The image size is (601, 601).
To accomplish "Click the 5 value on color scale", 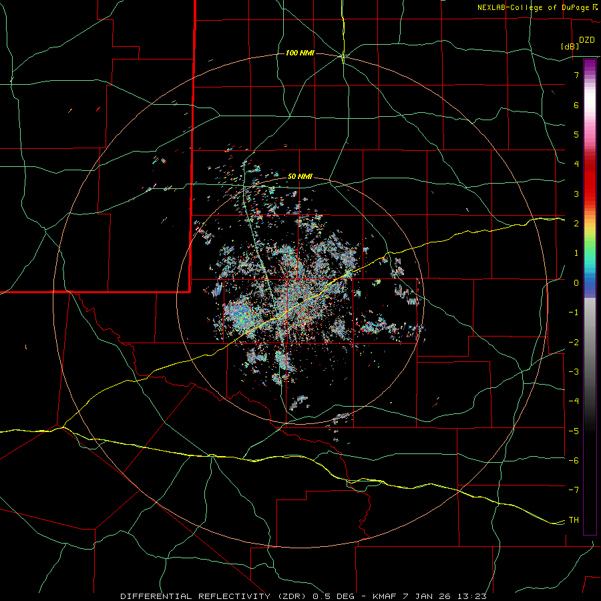I will [x=576, y=134].
